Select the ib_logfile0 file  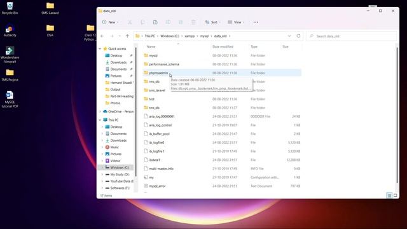point(222,142)
